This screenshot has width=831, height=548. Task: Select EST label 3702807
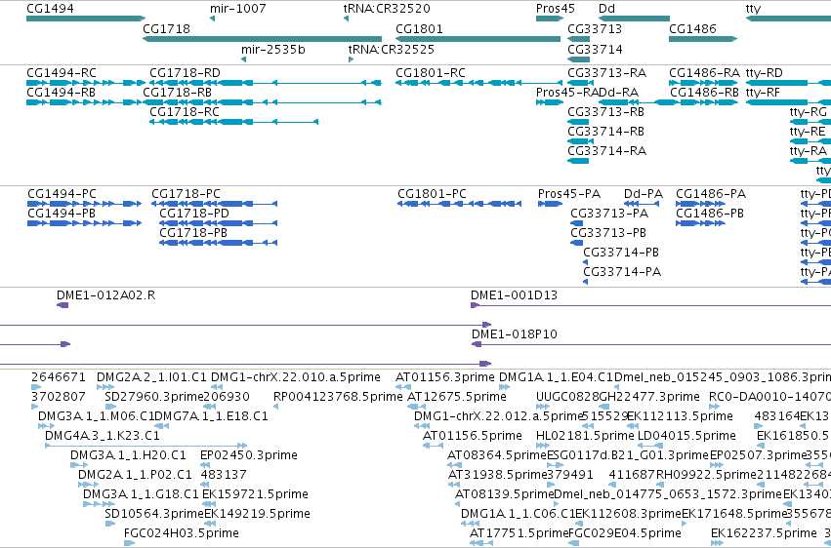tap(59, 397)
